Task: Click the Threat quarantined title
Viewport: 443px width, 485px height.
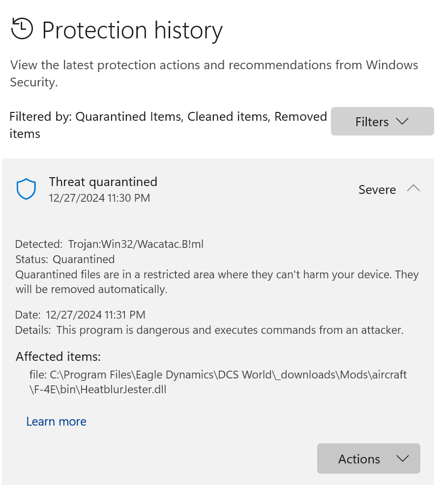Action: (103, 182)
